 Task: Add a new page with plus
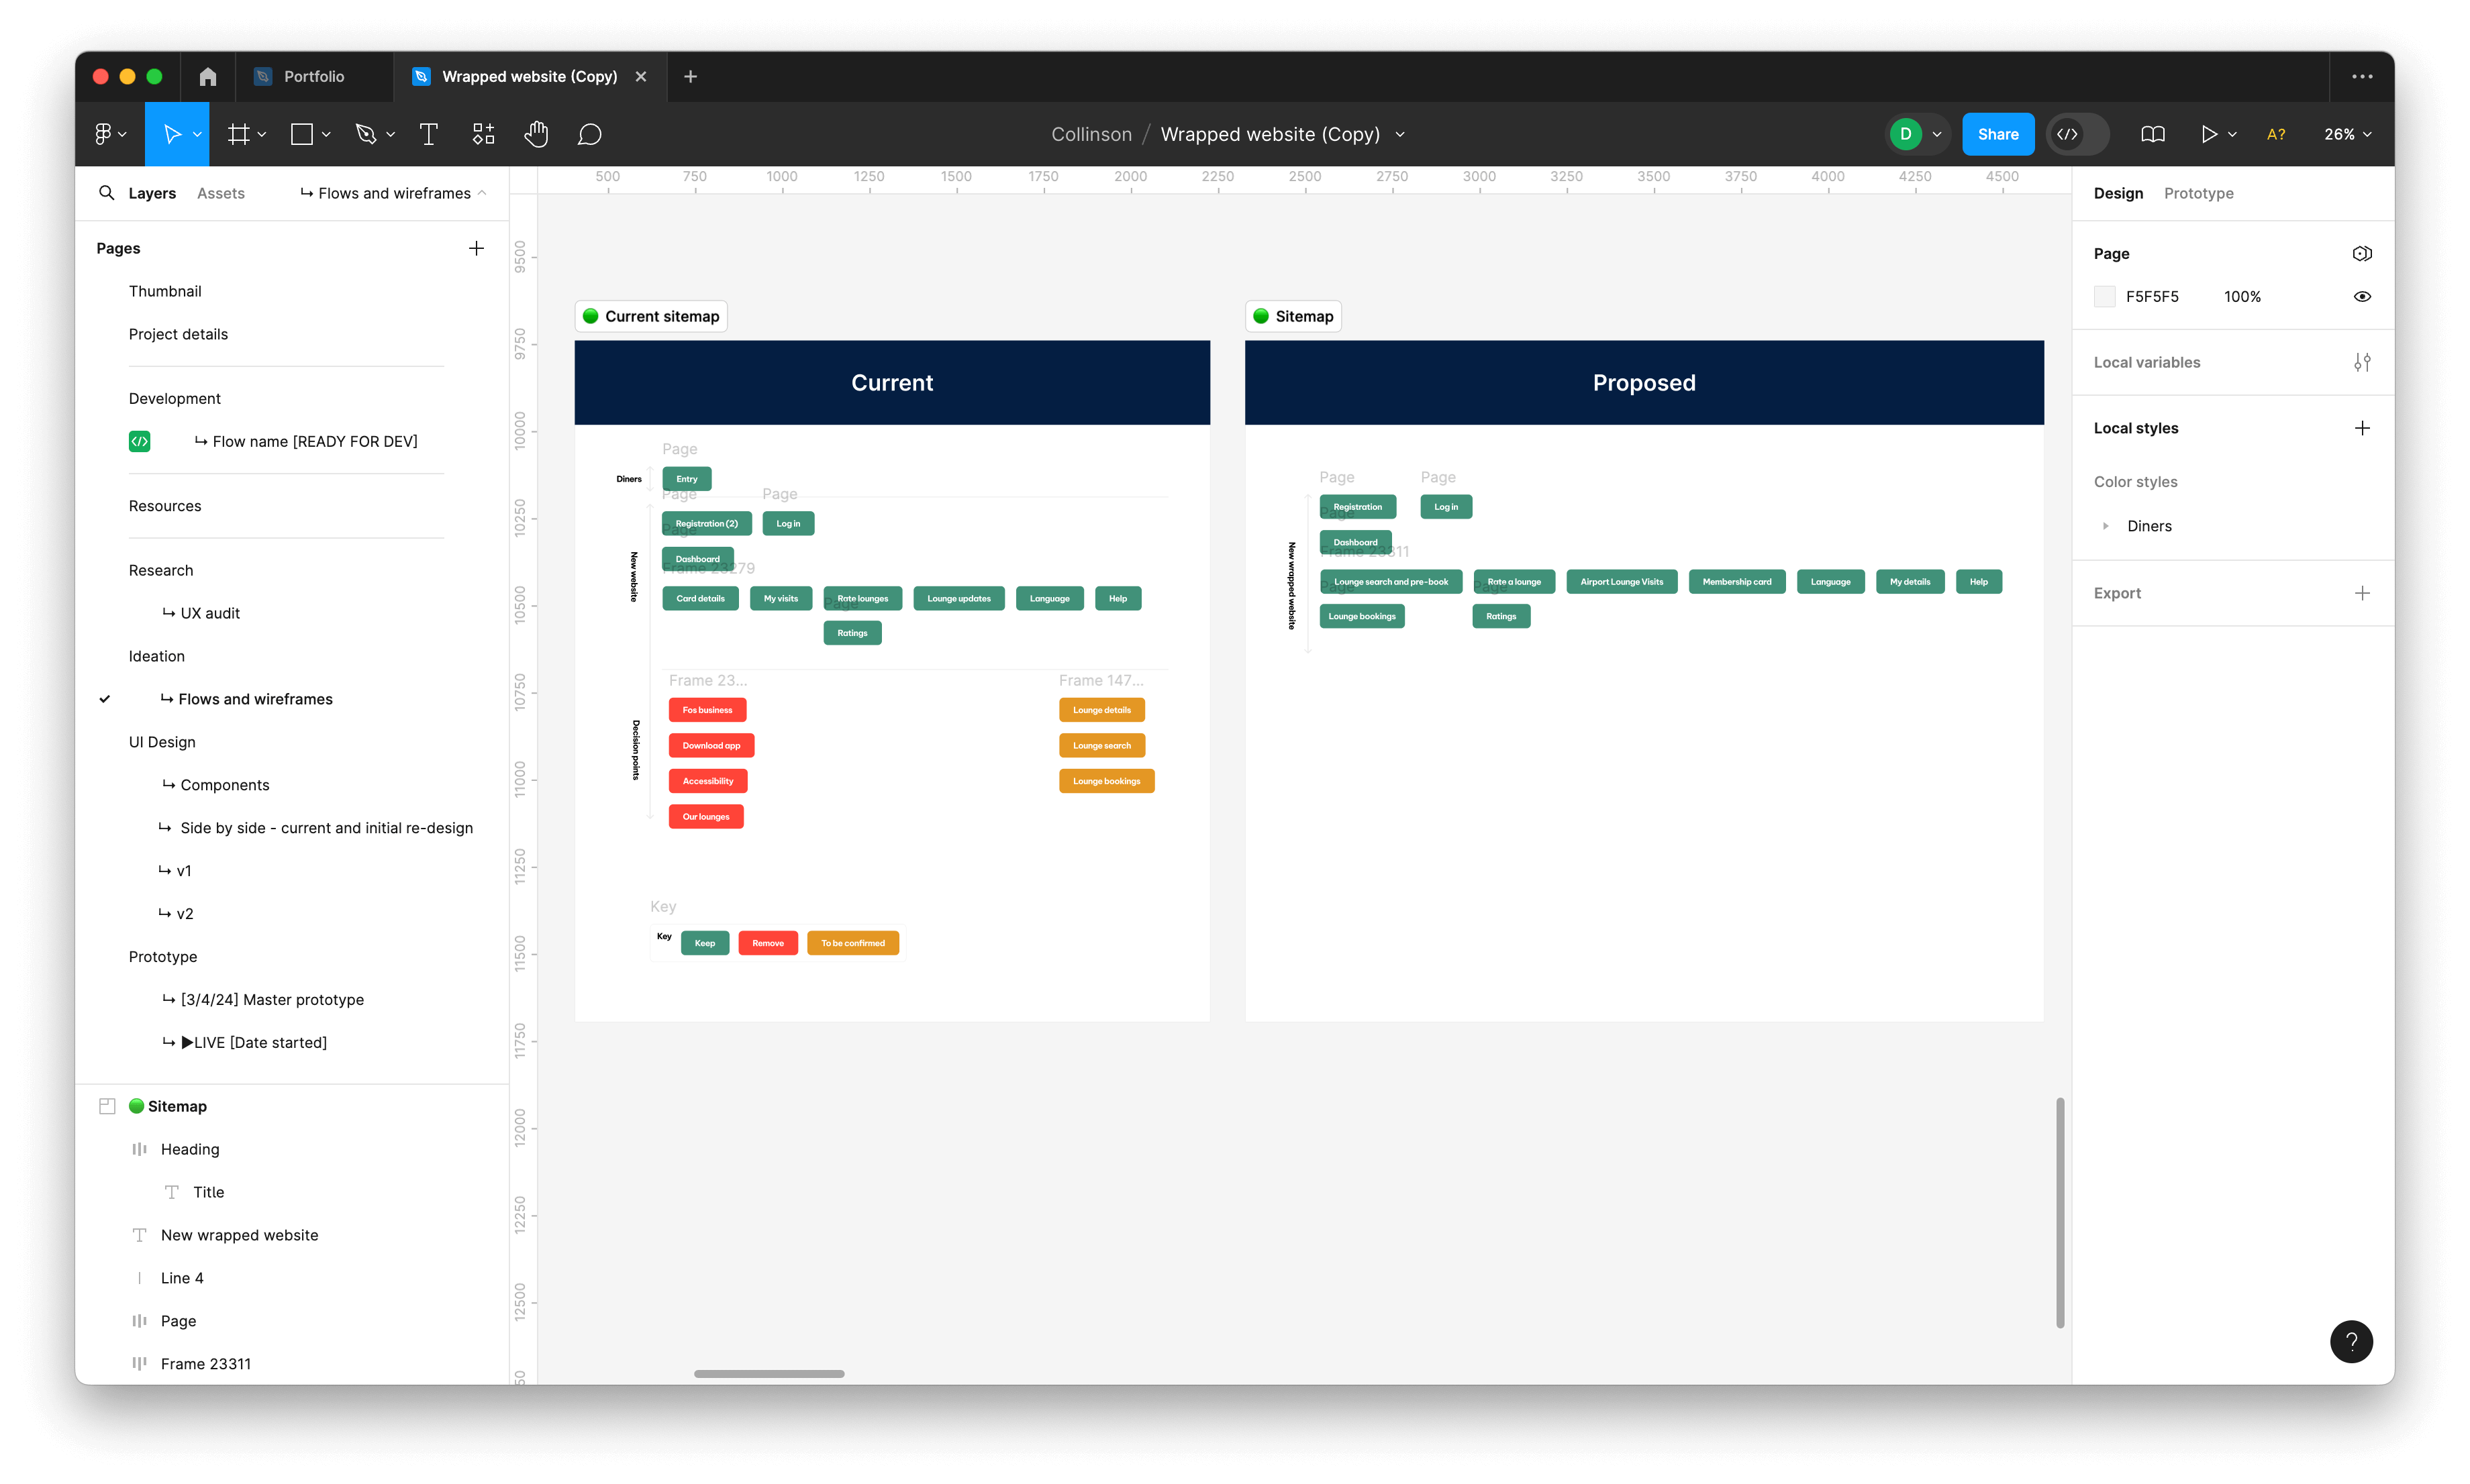point(476,248)
